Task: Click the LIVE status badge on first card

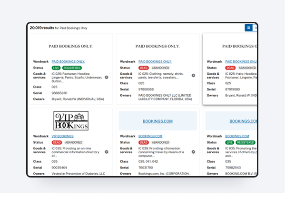Action: pyautogui.click(x=56, y=68)
